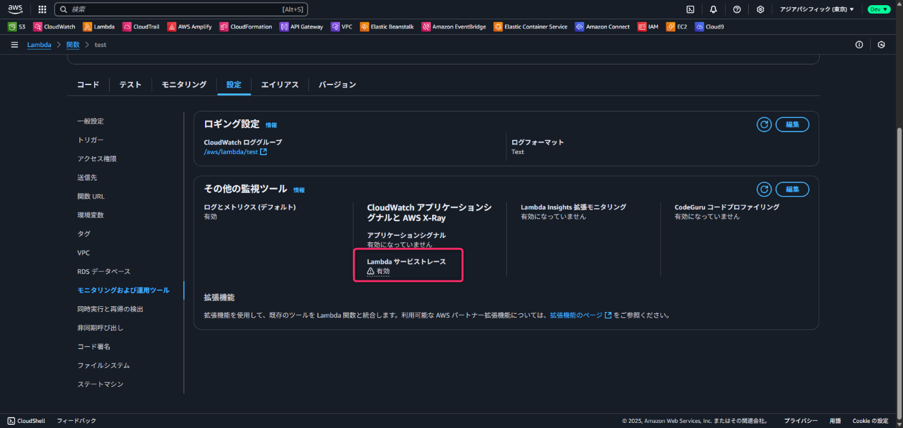Switch to the バージョン tab
903x428 pixels.
pos(337,84)
